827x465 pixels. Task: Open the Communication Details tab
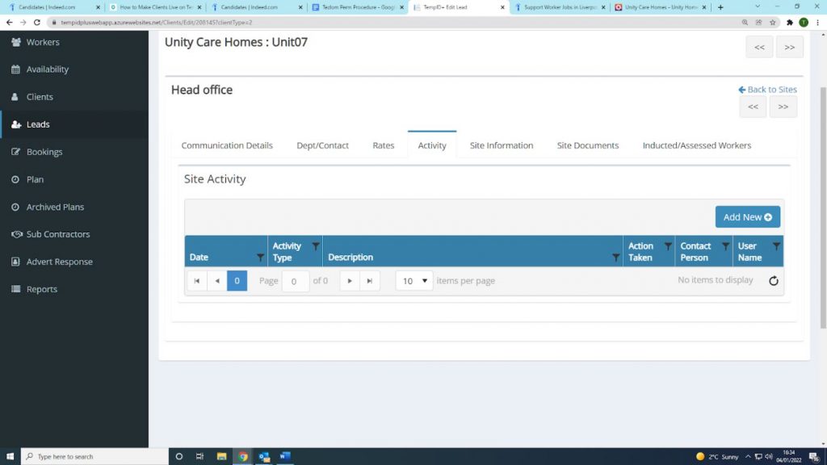pos(227,145)
